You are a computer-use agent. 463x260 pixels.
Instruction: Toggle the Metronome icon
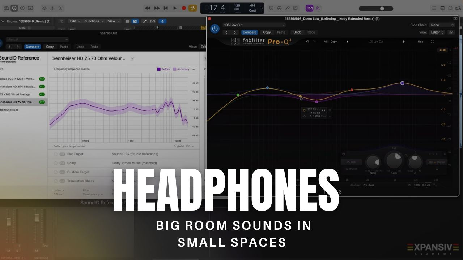(x=318, y=8)
